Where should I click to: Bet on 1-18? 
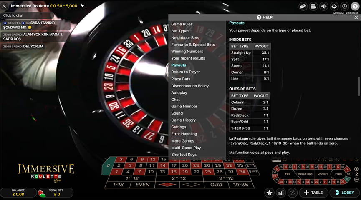pos(118,185)
